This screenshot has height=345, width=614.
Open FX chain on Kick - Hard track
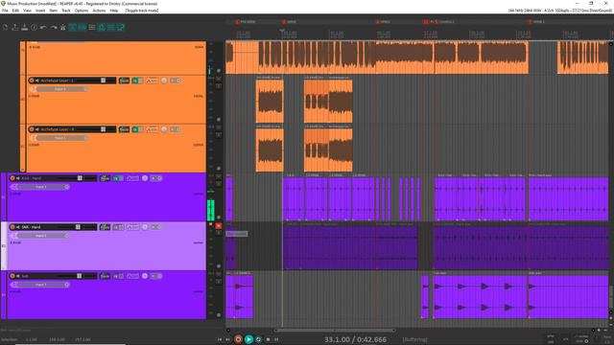[116, 178]
